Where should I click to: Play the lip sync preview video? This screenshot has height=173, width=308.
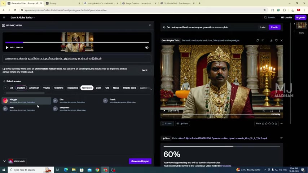[7, 48]
